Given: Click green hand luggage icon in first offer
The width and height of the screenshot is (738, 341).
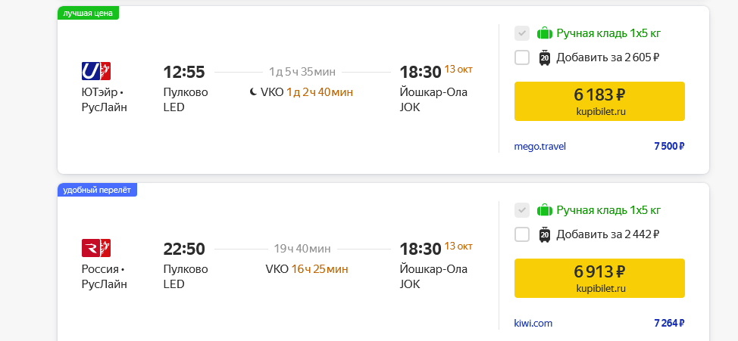Looking at the screenshot, I should (544, 33).
